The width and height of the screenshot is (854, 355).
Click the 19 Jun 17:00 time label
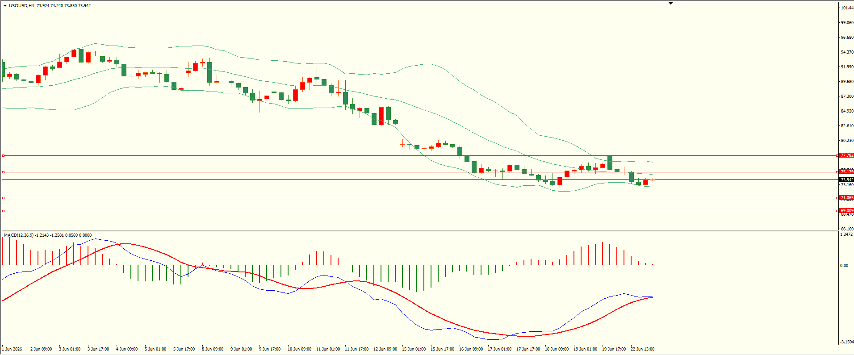tap(614, 349)
